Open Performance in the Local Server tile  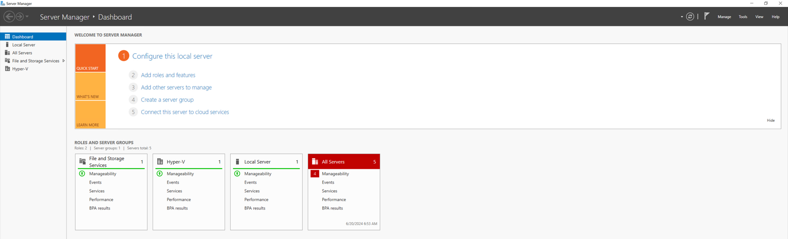(257, 200)
